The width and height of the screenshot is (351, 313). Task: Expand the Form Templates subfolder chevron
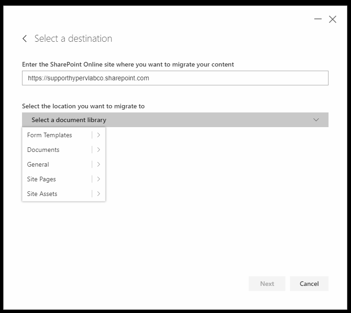coord(99,135)
